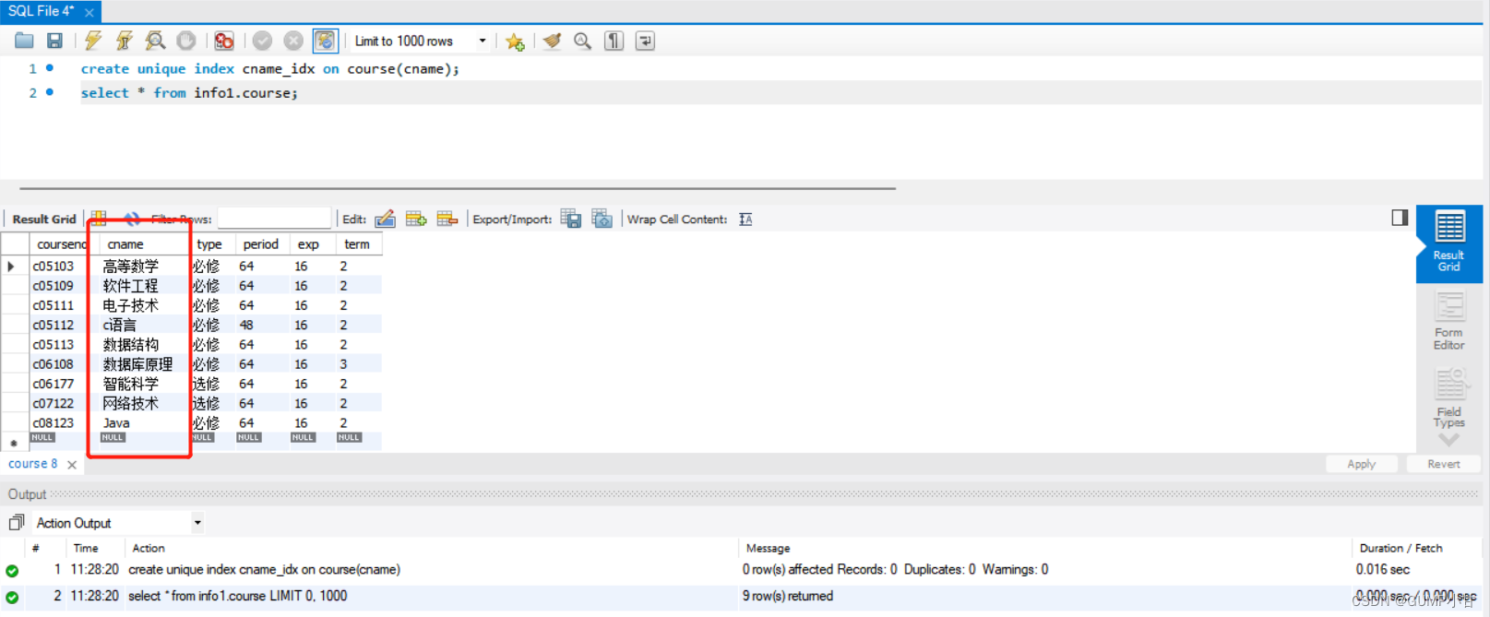Switch to course 8 result tab

(33, 464)
